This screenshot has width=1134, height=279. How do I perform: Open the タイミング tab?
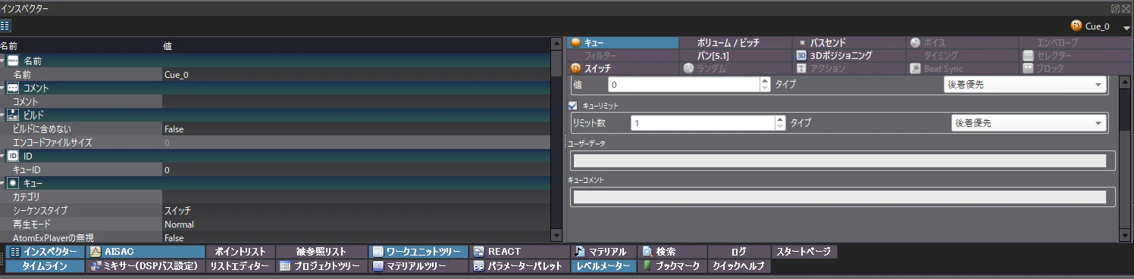[963, 56]
